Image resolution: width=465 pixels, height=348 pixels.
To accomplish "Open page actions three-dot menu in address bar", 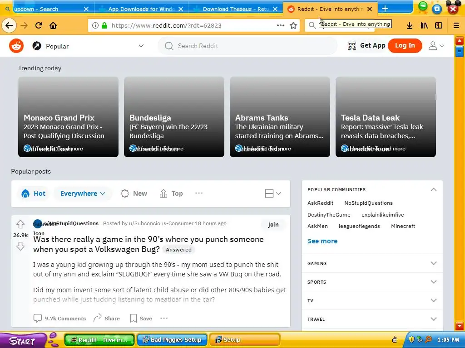I will click(281, 25).
